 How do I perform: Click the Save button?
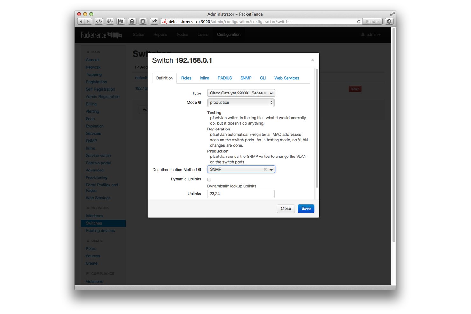click(x=306, y=208)
